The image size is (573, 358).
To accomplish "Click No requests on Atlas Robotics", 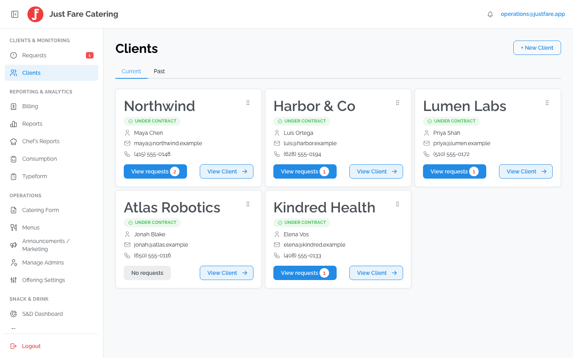I will click(x=147, y=273).
